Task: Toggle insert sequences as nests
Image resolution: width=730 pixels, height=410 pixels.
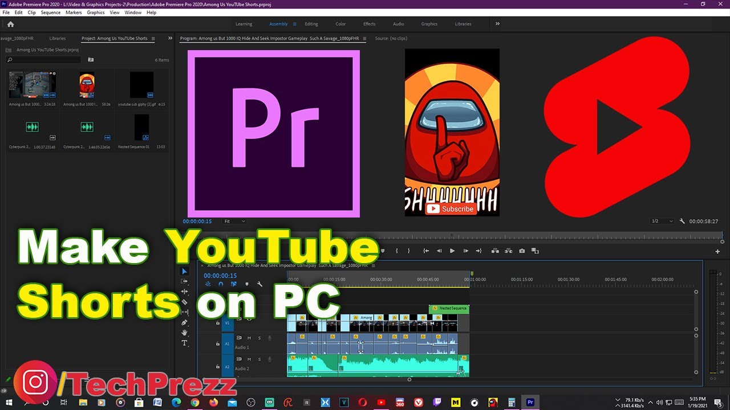Action: click(208, 284)
